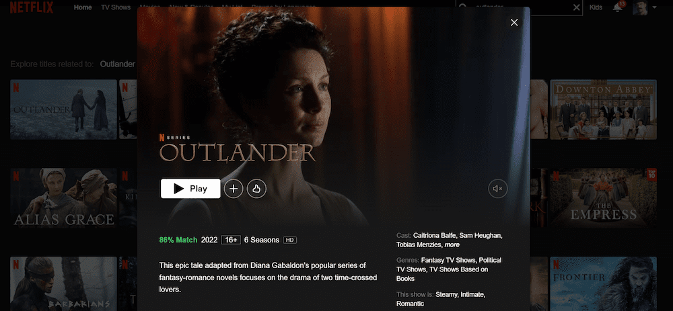
Task: Close the Outlander details dialog
Action: tap(514, 23)
